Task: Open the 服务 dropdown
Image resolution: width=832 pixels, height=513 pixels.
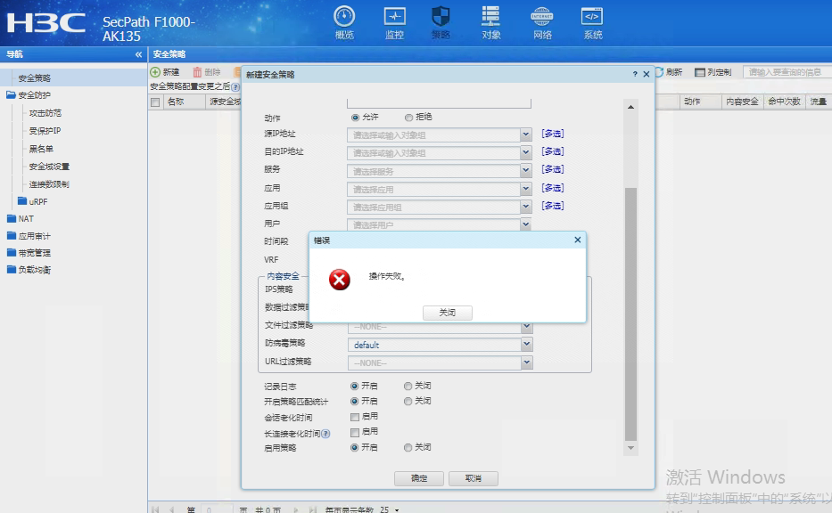Action: pyautogui.click(x=525, y=171)
